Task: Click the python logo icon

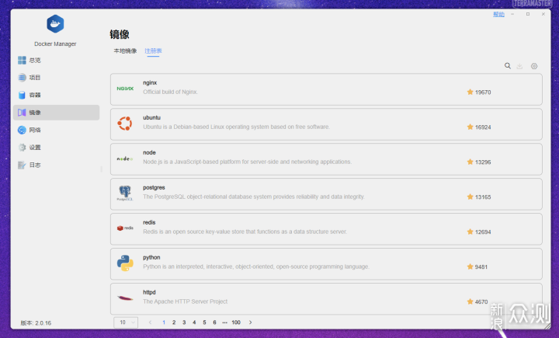Action: [x=125, y=263]
